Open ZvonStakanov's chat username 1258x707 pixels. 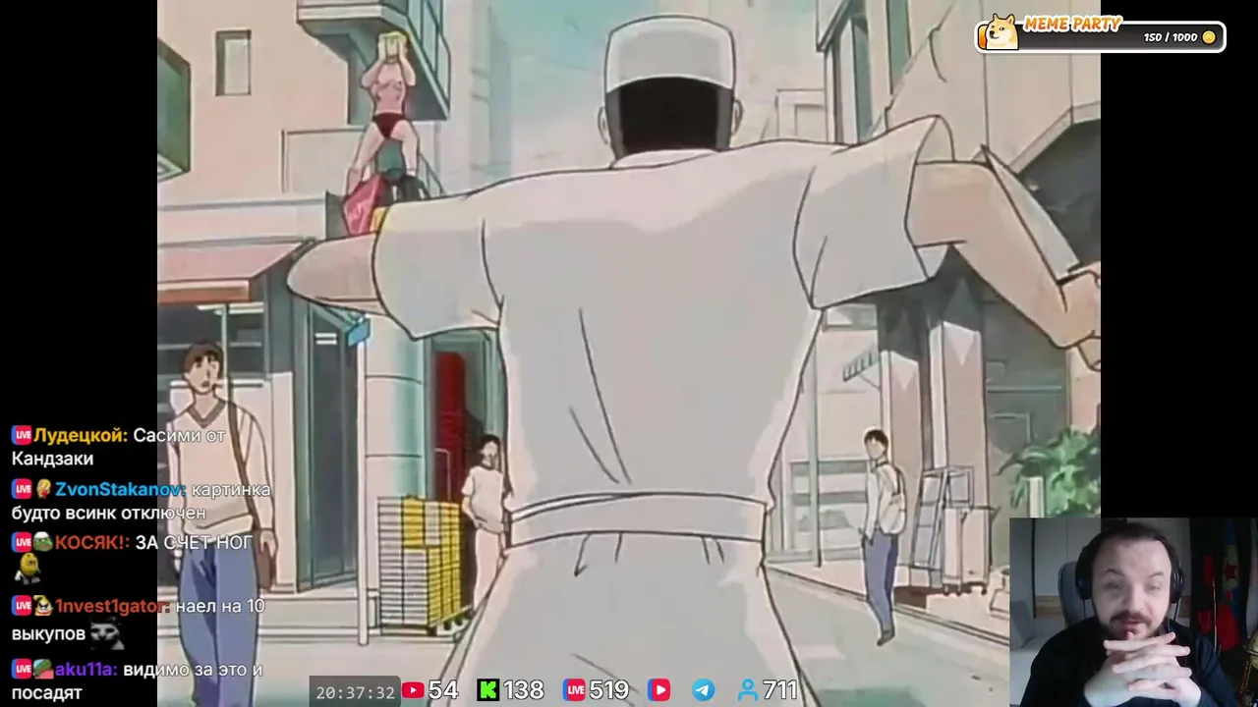(121, 489)
